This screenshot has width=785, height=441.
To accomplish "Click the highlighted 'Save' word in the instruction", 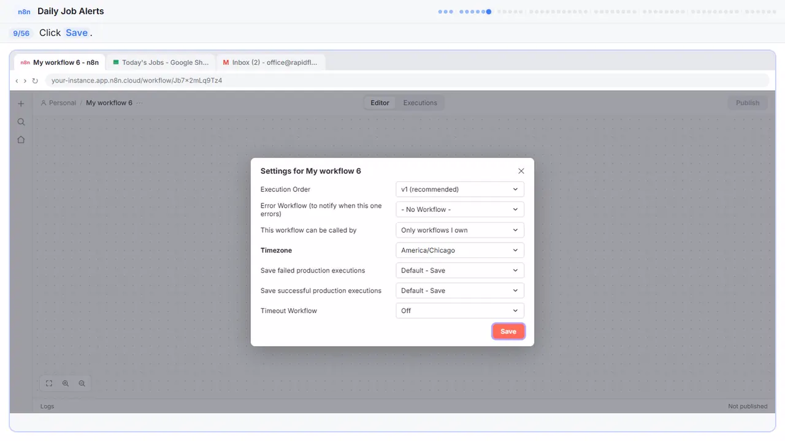I will (x=77, y=33).
